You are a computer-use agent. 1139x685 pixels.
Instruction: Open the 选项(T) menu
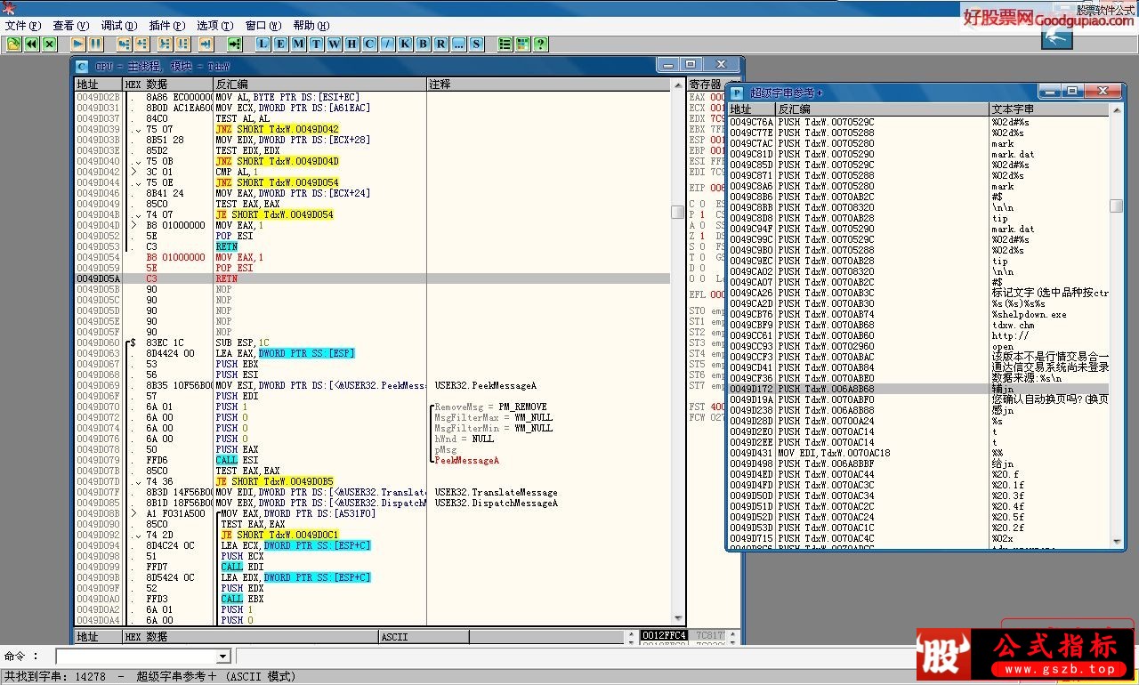click(x=214, y=26)
